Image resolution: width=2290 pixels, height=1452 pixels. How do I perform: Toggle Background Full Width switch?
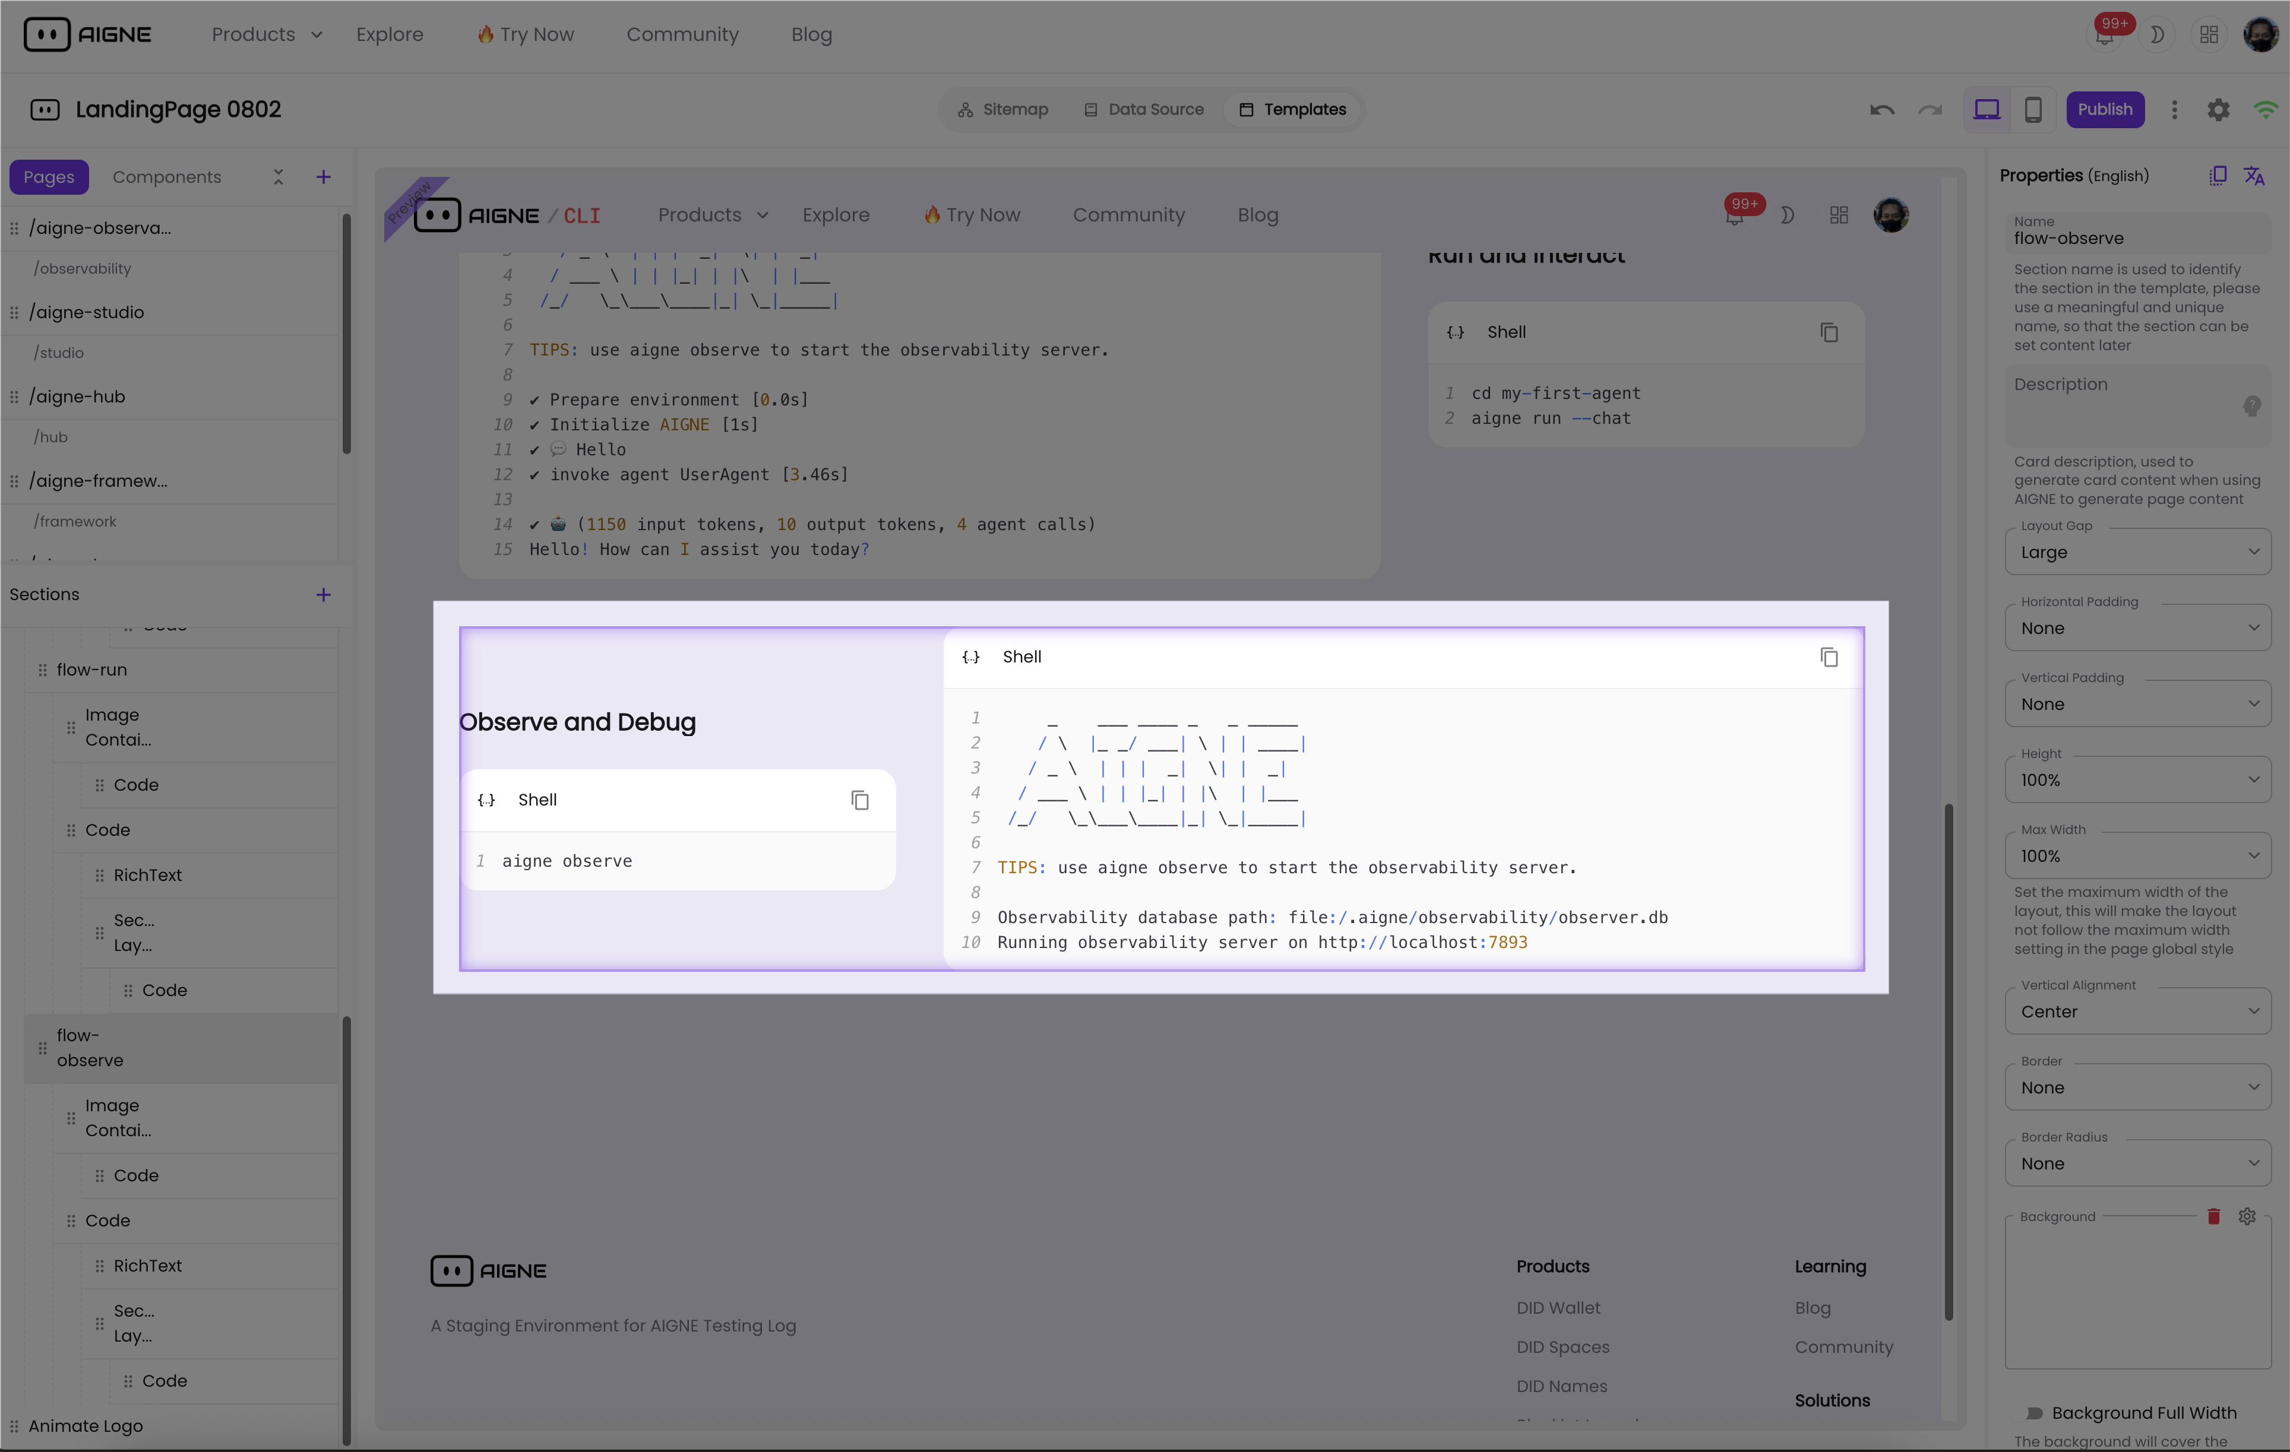[2033, 1413]
